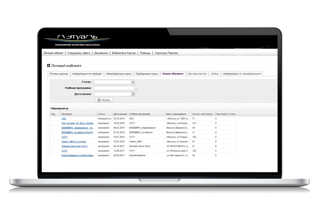Image resolution: width=318 pixels, height=206 pixels.
Task: Open Помощь menu item
Action: click(x=145, y=53)
